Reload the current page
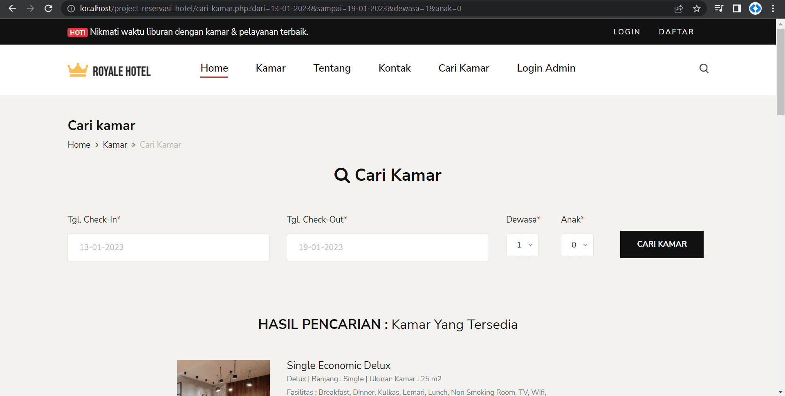 (48, 9)
